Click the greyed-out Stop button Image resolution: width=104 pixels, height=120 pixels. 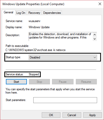(x=39, y=82)
